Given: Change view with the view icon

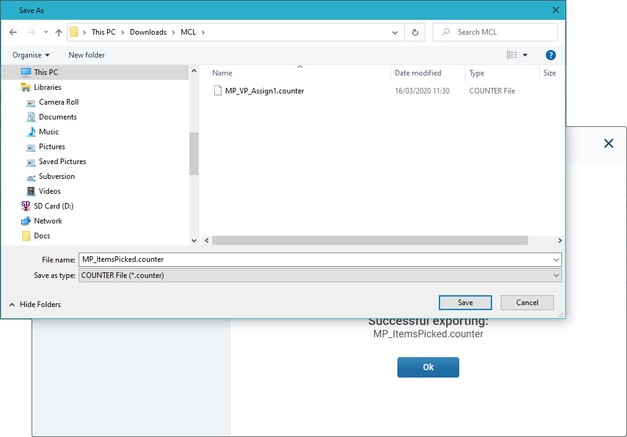Looking at the screenshot, I should pos(512,55).
